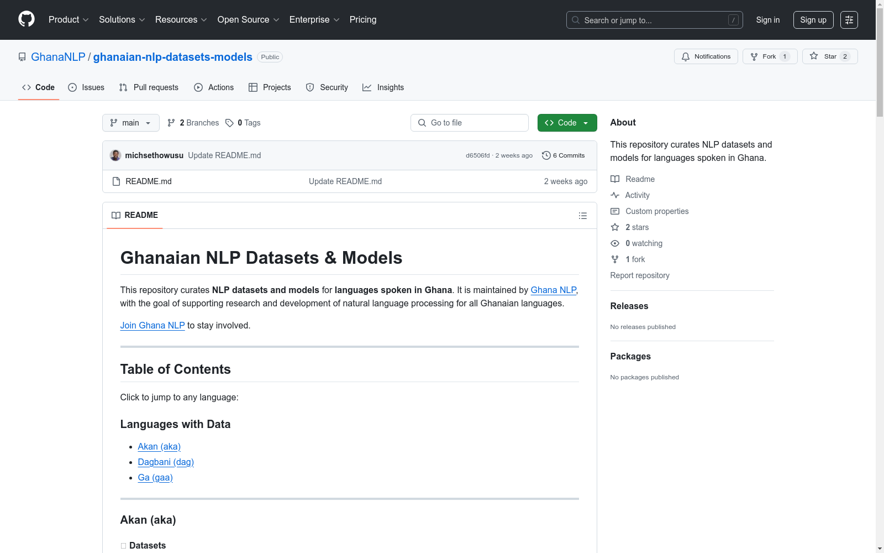884x553 pixels.
Task: Open the d6506fd commit hash
Action: 478,155
